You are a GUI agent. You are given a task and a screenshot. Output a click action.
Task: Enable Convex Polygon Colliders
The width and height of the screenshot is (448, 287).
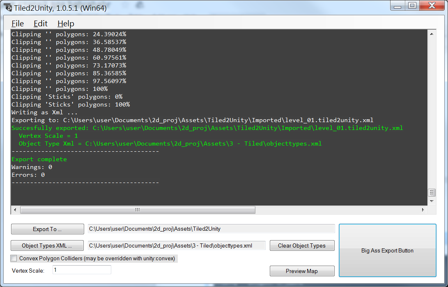tap(12, 258)
